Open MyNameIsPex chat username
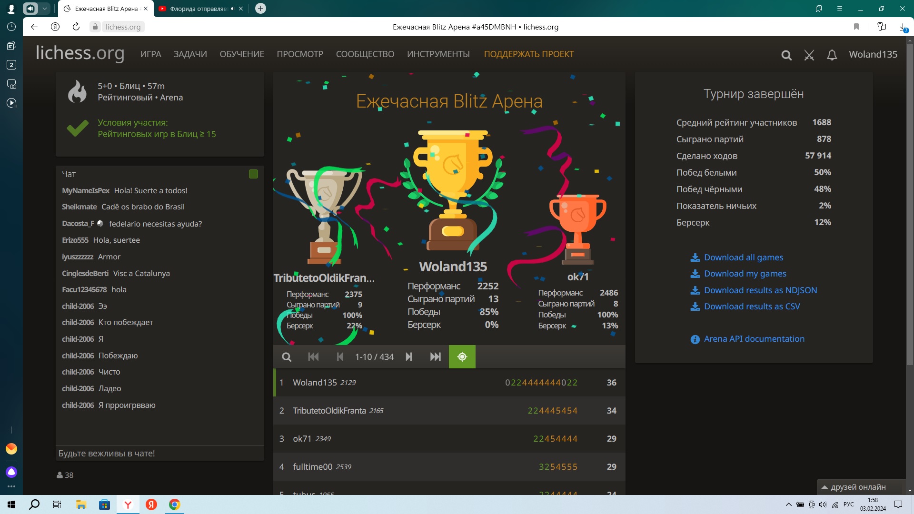 pyautogui.click(x=86, y=191)
